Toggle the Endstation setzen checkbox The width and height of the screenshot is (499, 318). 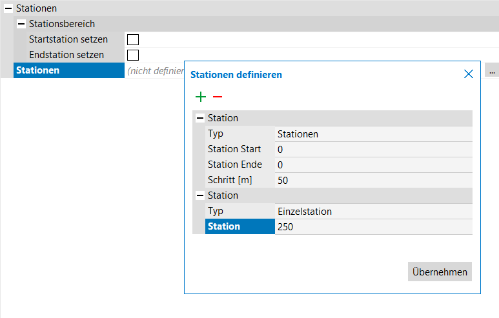(x=133, y=55)
